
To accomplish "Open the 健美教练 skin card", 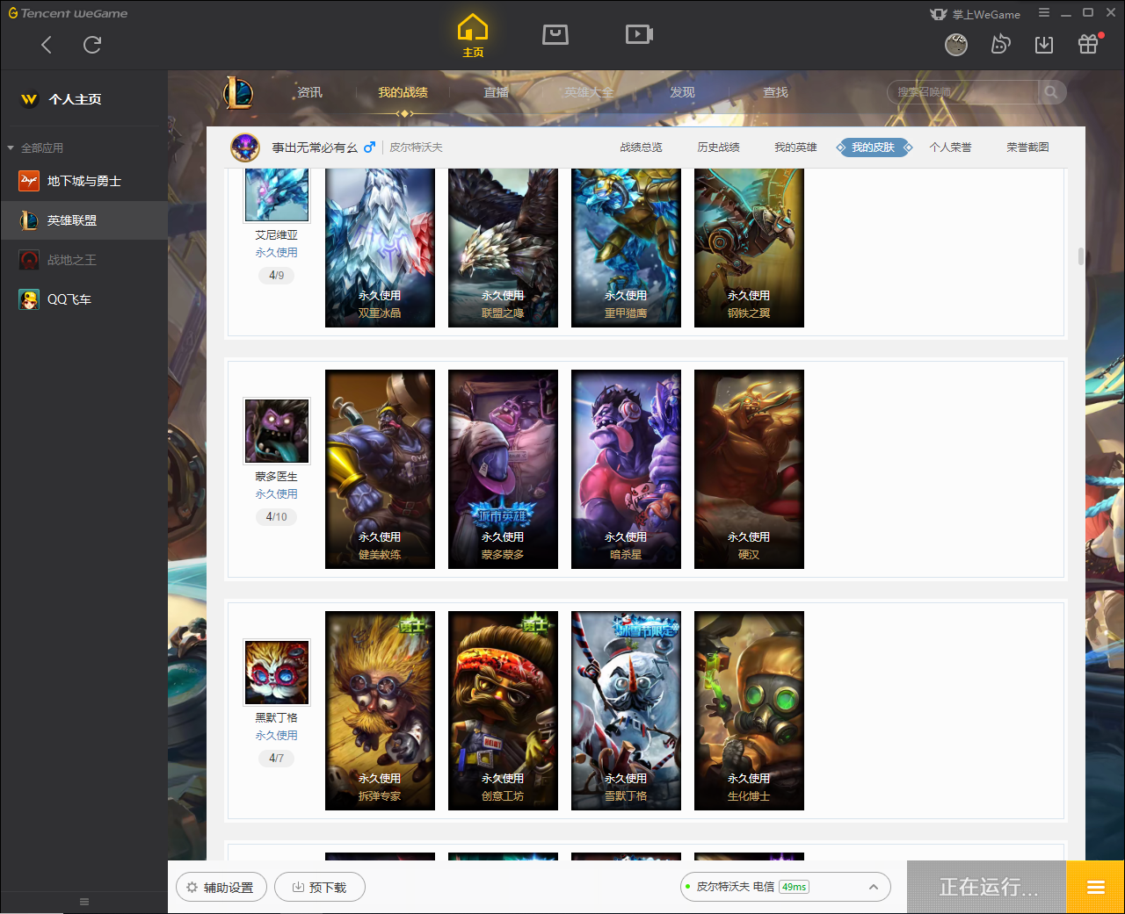I will pyautogui.click(x=380, y=469).
